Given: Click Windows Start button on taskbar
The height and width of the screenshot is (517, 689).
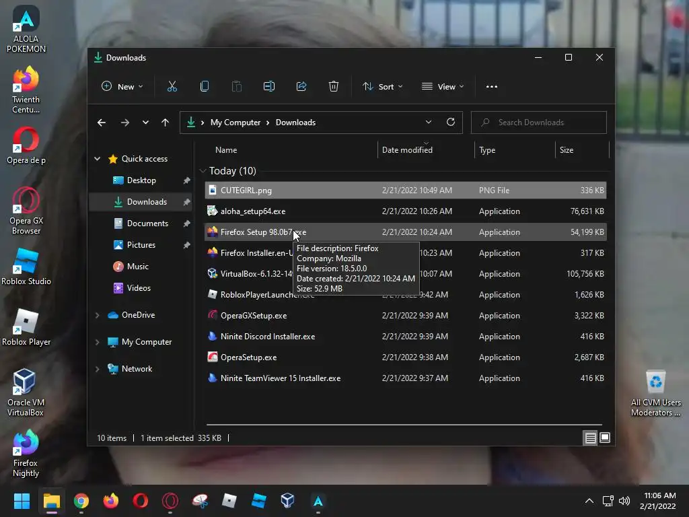Looking at the screenshot, I should (22, 501).
